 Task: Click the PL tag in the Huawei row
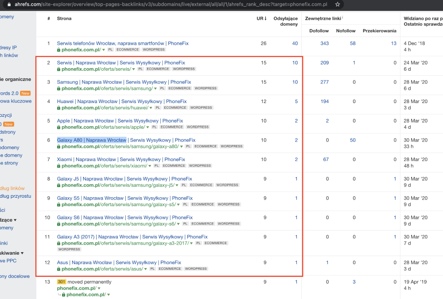click(x=158, y=108)
